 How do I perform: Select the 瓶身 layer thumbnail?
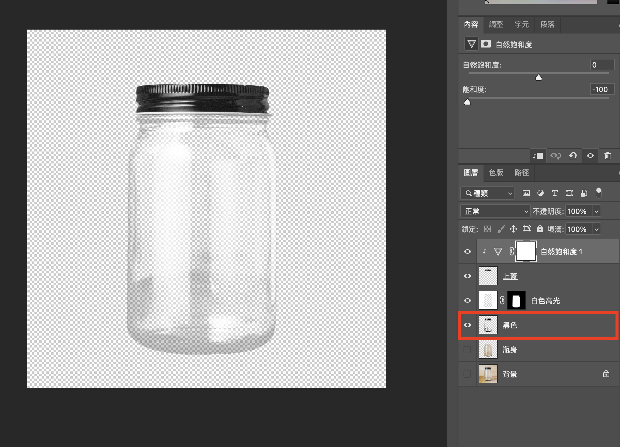488,350
